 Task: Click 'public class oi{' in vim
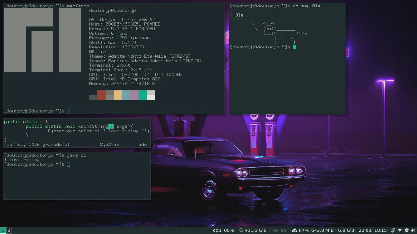(26, 122)
